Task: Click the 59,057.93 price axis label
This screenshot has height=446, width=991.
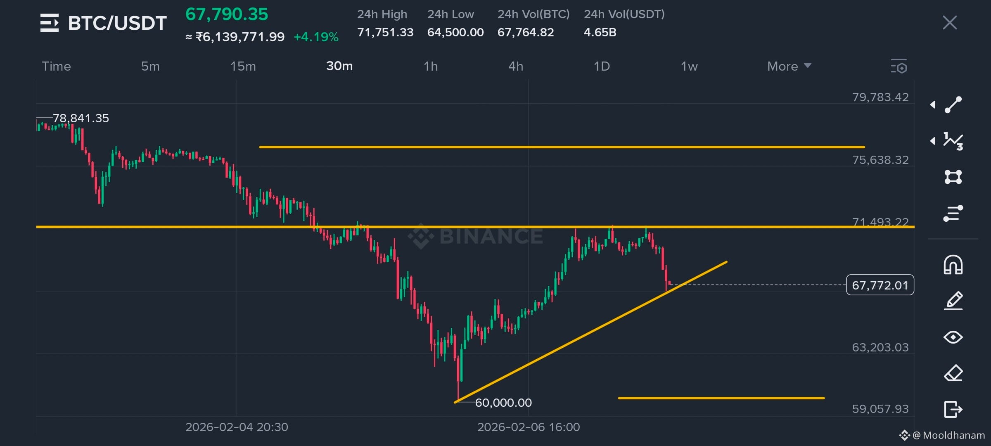Action: tap(880, 409)
